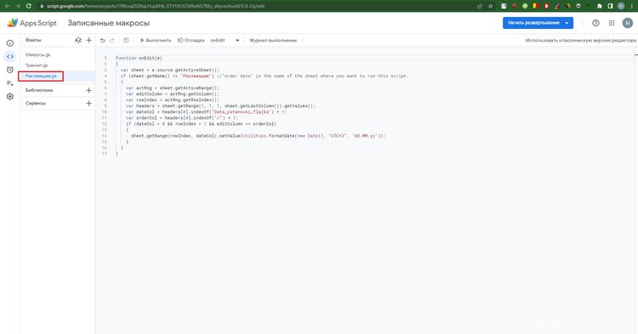The width and height of the screenshot is (638, 334).
Task: Reload the page with browser refresh icon
Action: pos(28,6)
